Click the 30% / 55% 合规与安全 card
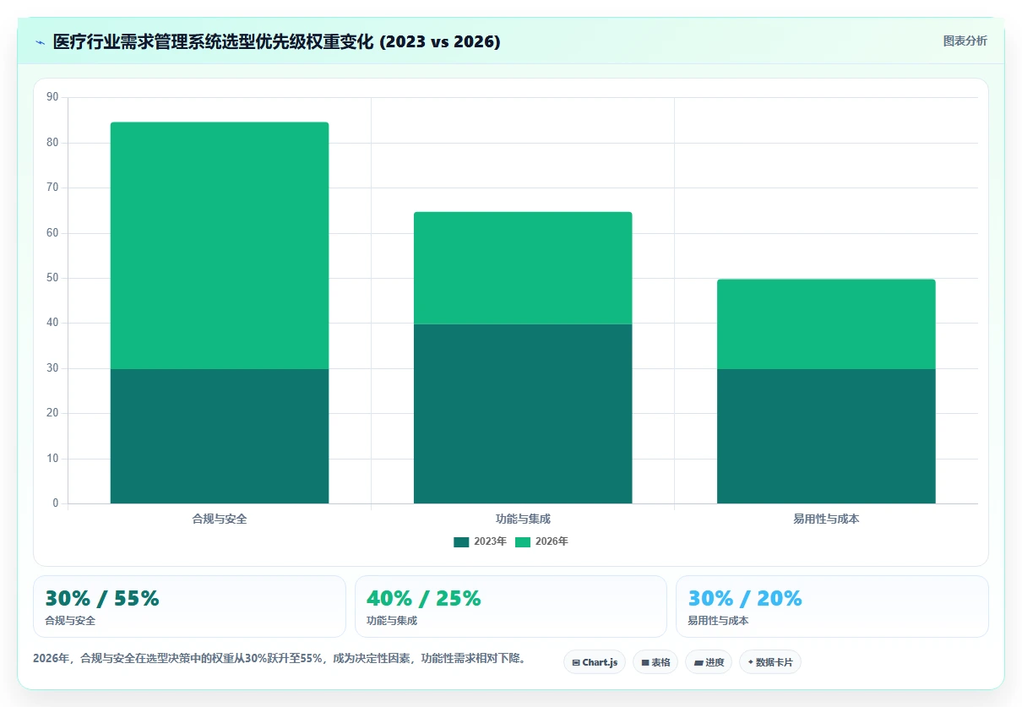Viewport: 1022px width, 707px height. click(189, 606)
